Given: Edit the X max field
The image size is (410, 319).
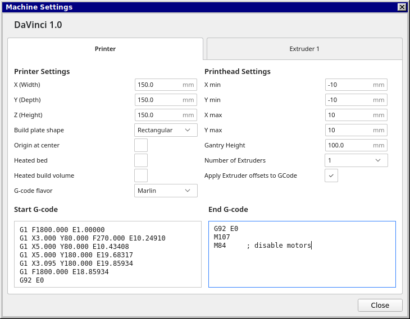Looking at the screenshot, I should pos(349,115).
